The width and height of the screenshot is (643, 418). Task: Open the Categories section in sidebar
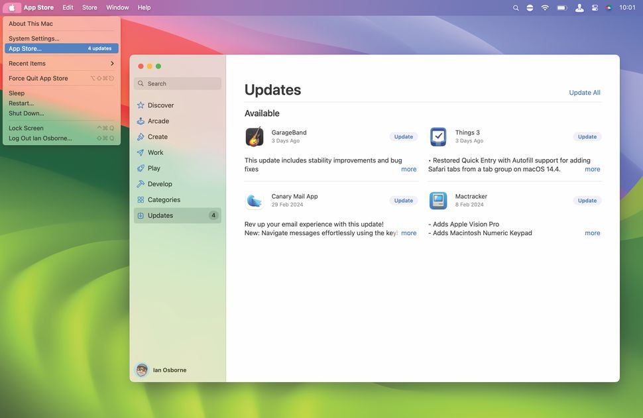tap(177, 199)
